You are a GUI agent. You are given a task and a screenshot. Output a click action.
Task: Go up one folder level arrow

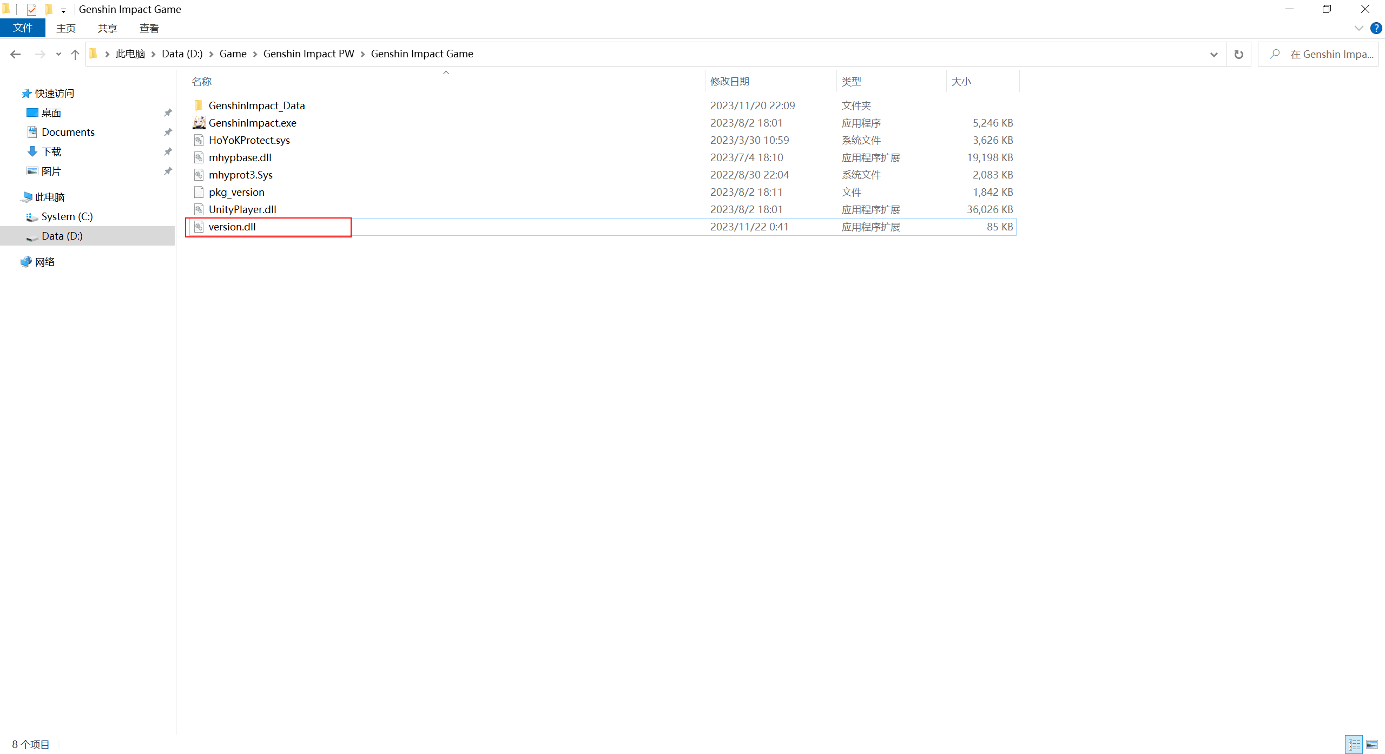tap(75, 54)
